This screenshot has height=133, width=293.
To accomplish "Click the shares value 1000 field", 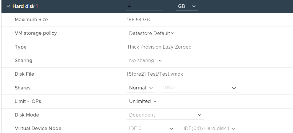I will [x=195, y=88].
